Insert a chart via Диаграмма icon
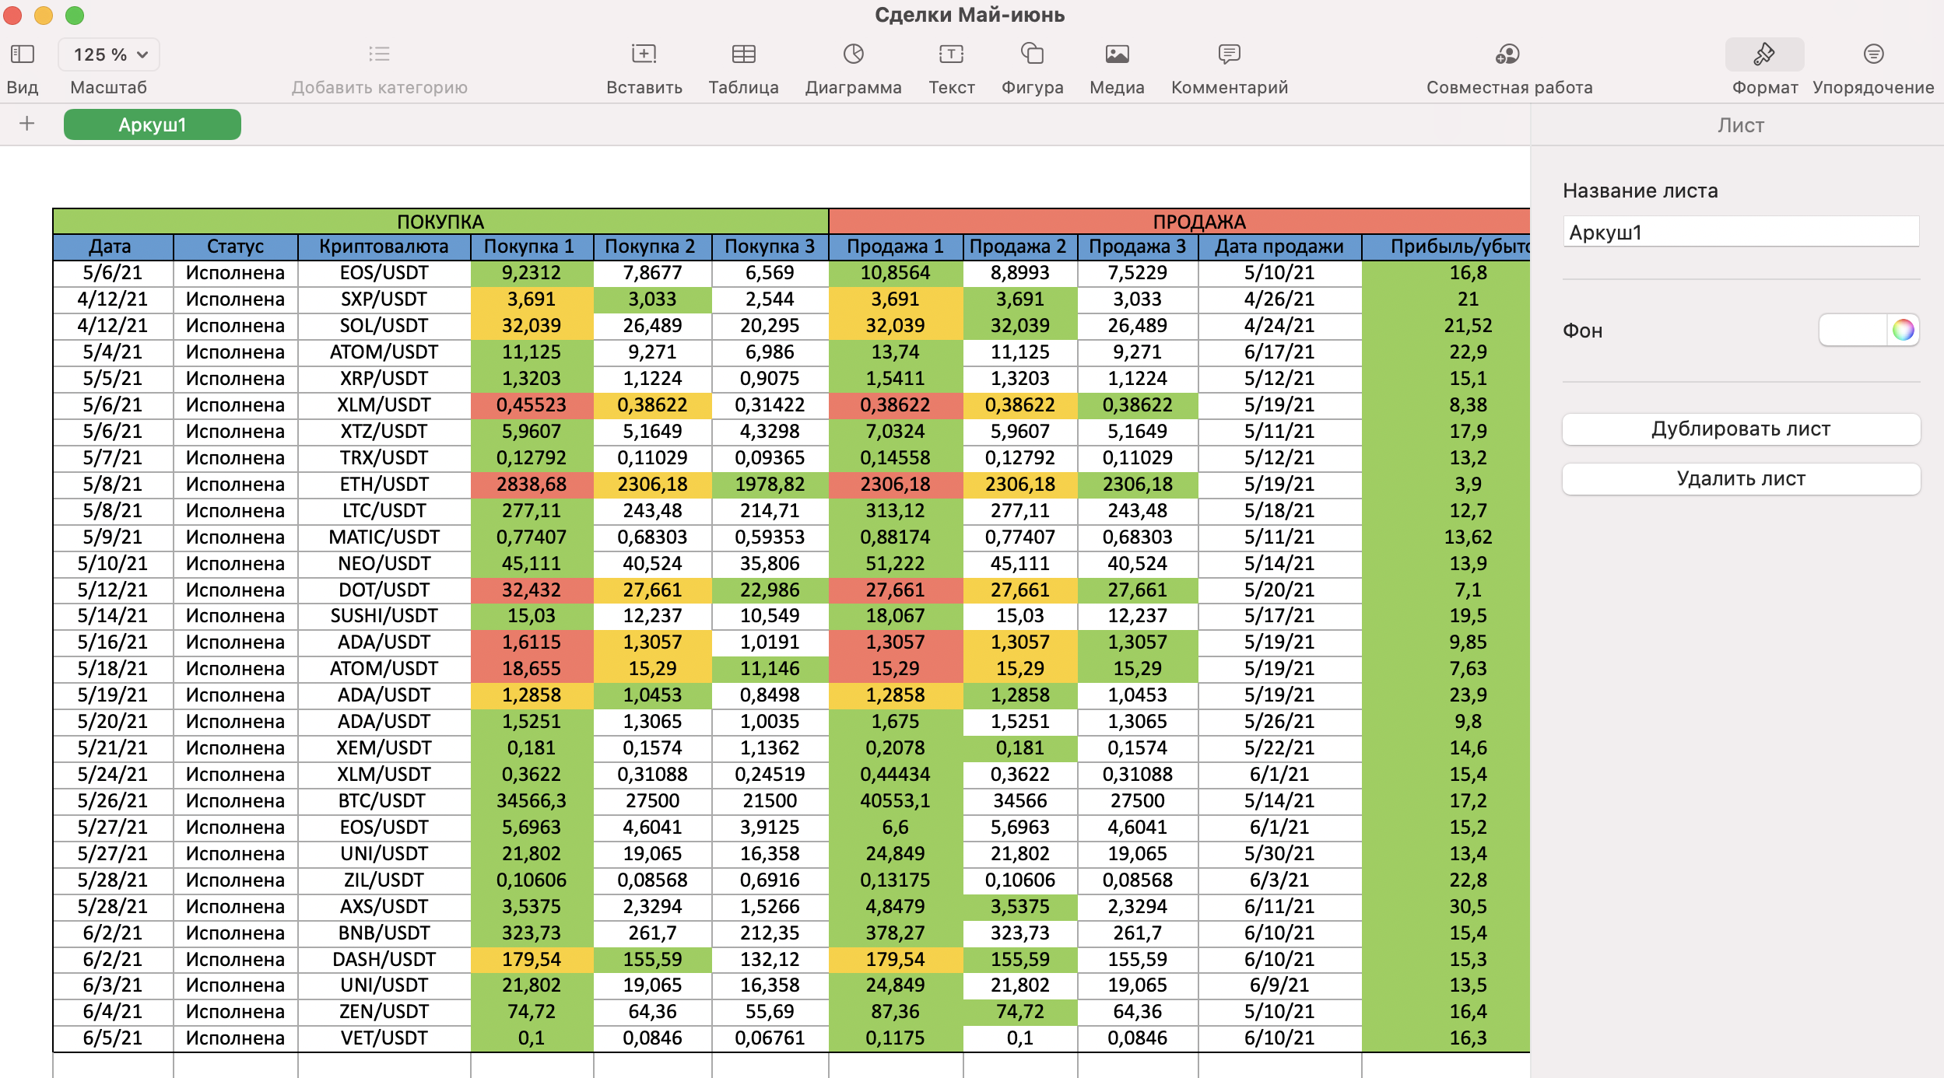Viewport: 1944px width, 1078px height. 853,54
